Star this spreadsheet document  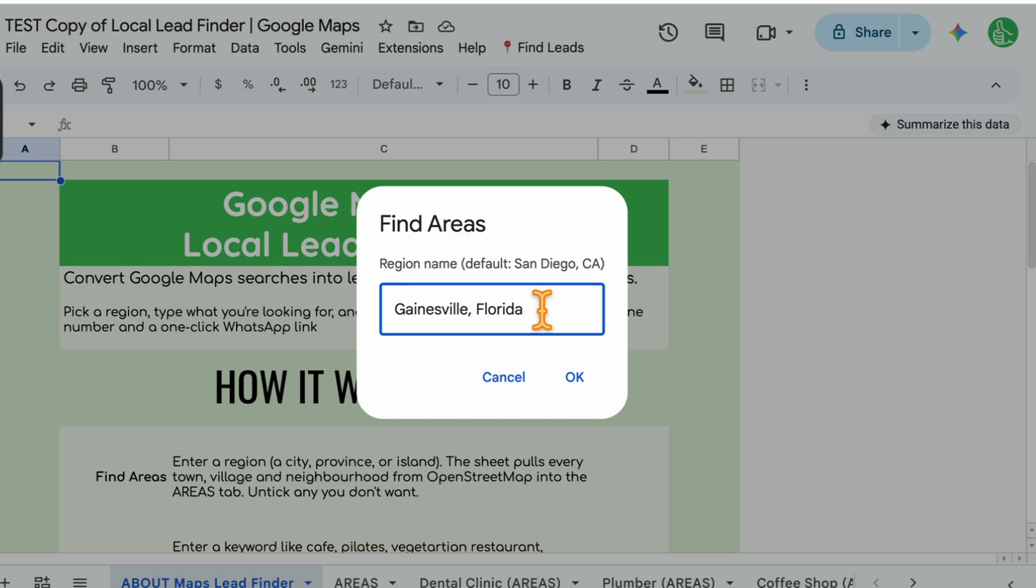386,27
